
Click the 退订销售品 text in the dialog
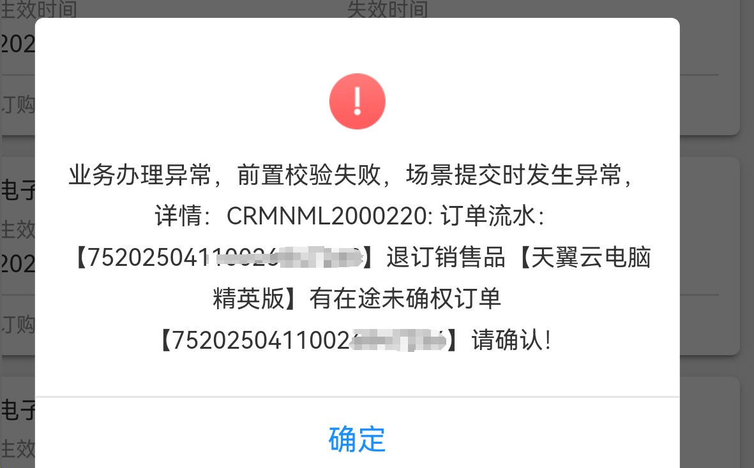pyautogui.click(x=446, y=258)
